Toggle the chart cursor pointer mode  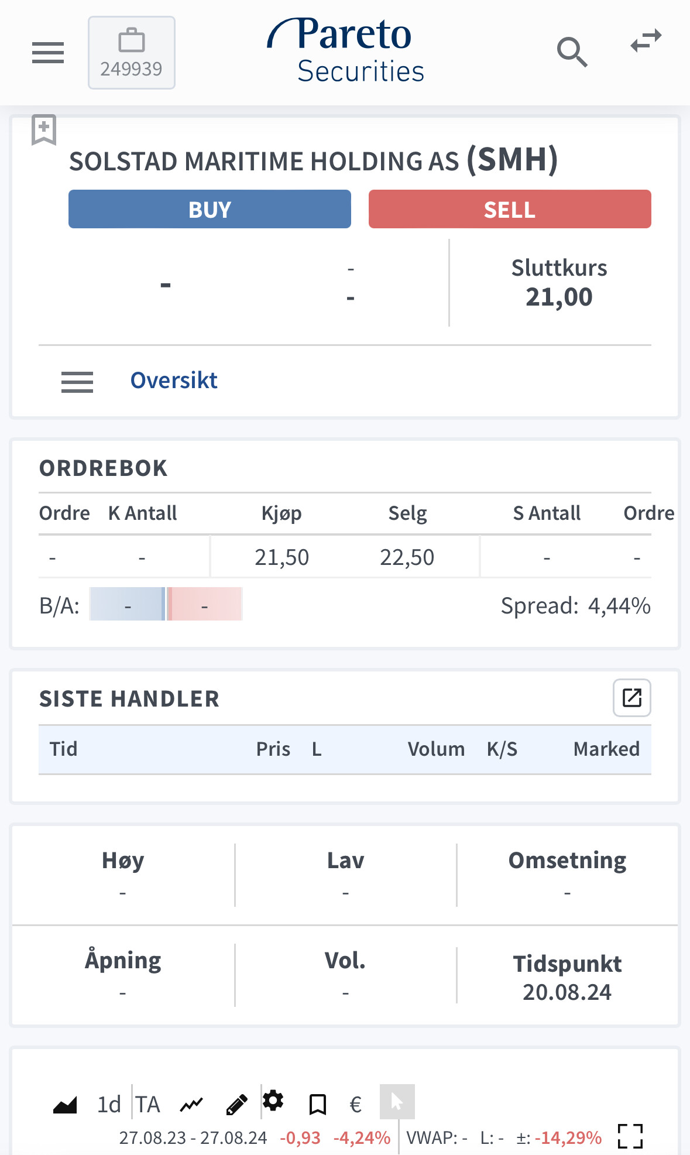397,1102
